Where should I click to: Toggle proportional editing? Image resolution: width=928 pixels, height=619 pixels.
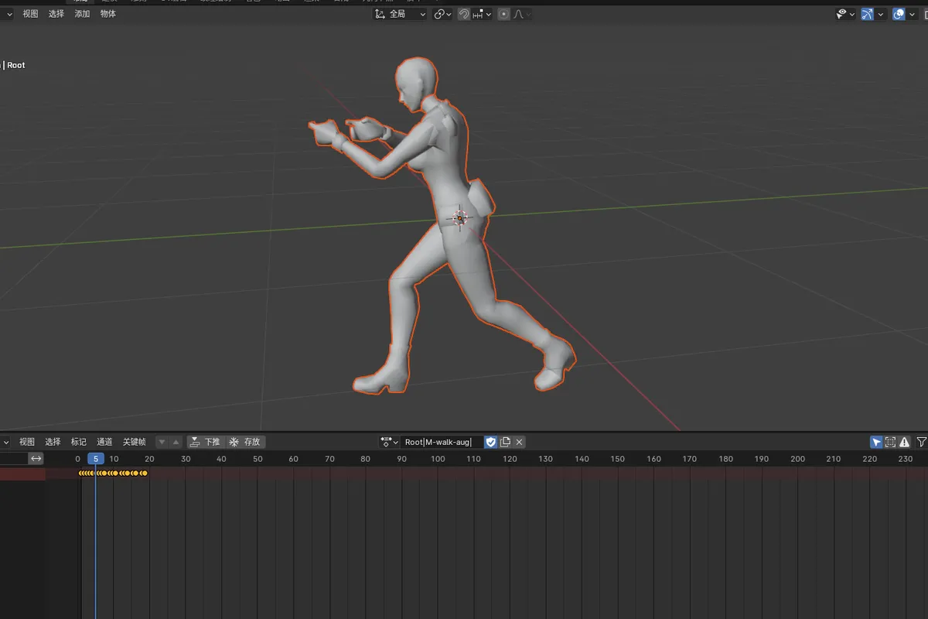click(x=503, y=14)
